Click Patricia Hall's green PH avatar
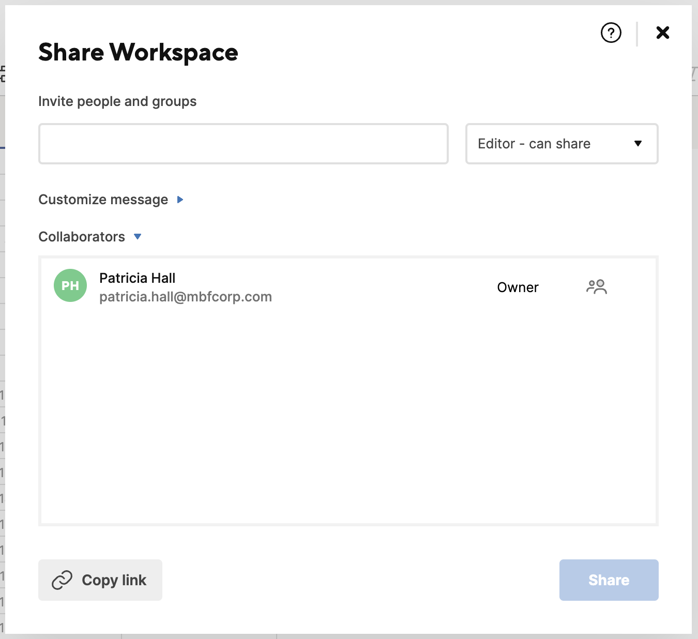Image resolution: width=698 pixels, height=639 pixels. click(x=70, y=285)
